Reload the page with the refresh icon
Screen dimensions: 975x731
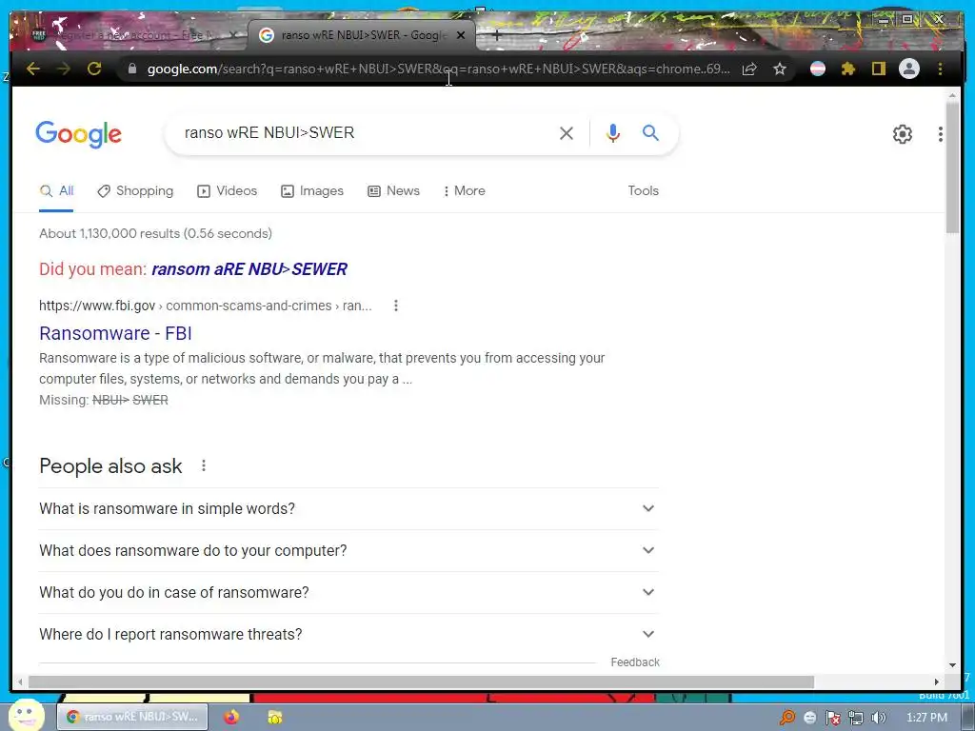(94, 69)
